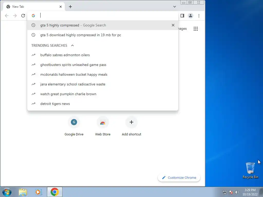Open the Windows Start menu
263x197 pixels.
tap(7, 192)
